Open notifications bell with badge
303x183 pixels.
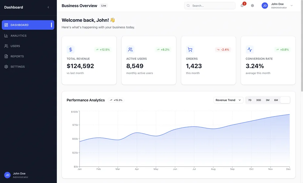(x=242, y=5)
